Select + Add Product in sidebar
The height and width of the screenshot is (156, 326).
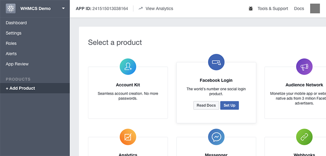point(35,88)
